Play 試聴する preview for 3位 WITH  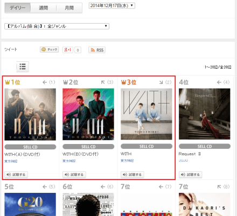tap(133, 175)
